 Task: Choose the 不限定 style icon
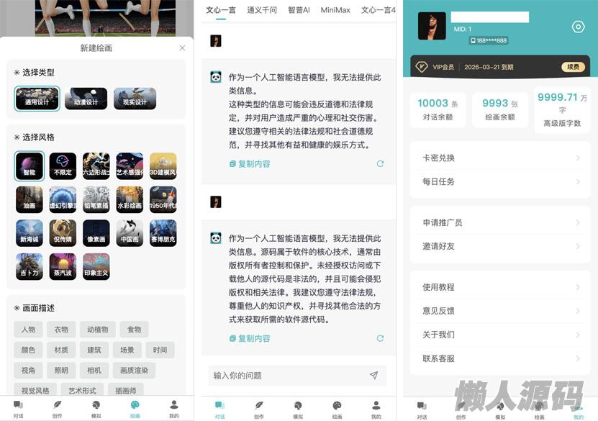point(63,166)
